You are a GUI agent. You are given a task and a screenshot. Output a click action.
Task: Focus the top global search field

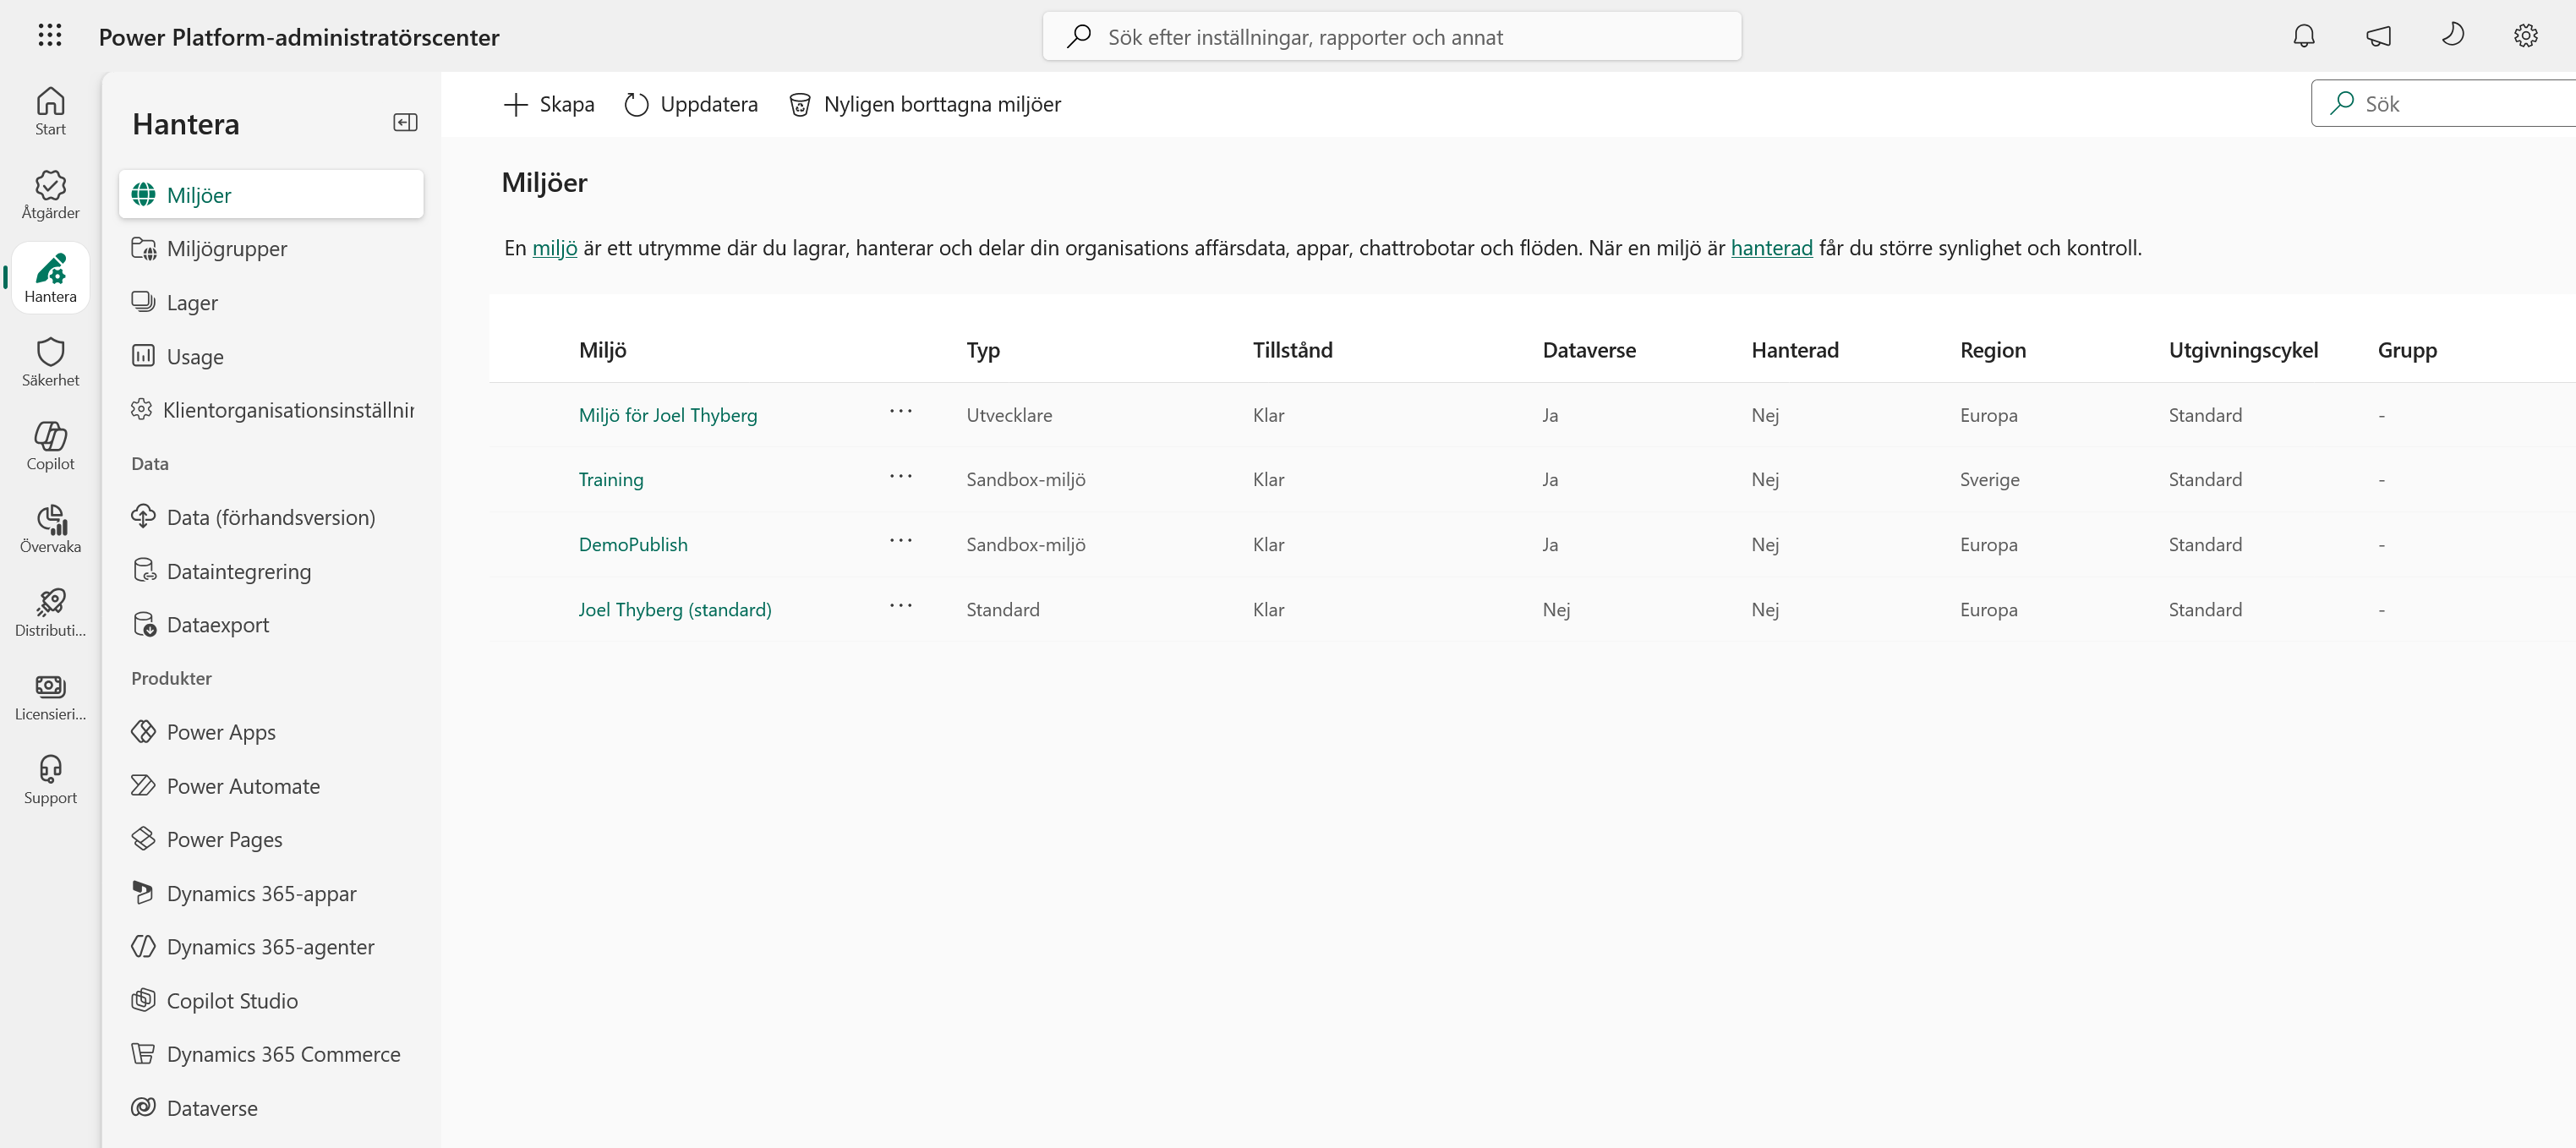click(x=1391, y=36)
